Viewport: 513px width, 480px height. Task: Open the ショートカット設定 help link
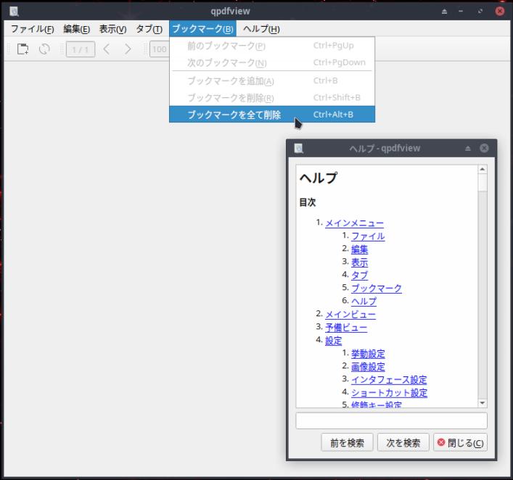click(390, 393)
